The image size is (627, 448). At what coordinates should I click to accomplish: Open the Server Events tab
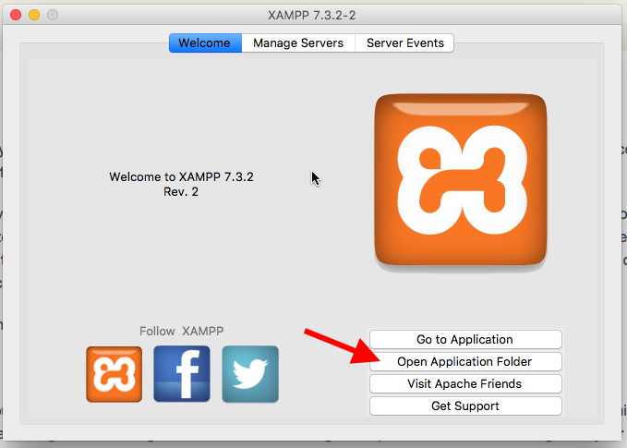coord(404,42)
